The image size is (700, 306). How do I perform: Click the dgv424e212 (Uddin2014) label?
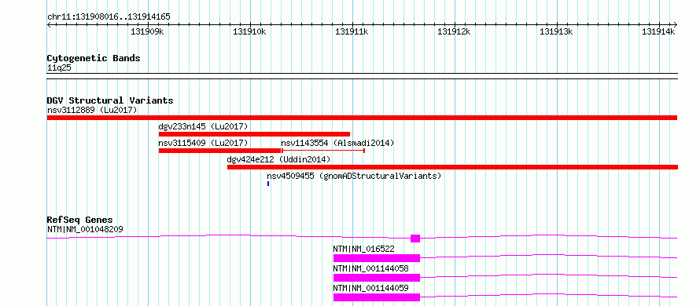278,159
